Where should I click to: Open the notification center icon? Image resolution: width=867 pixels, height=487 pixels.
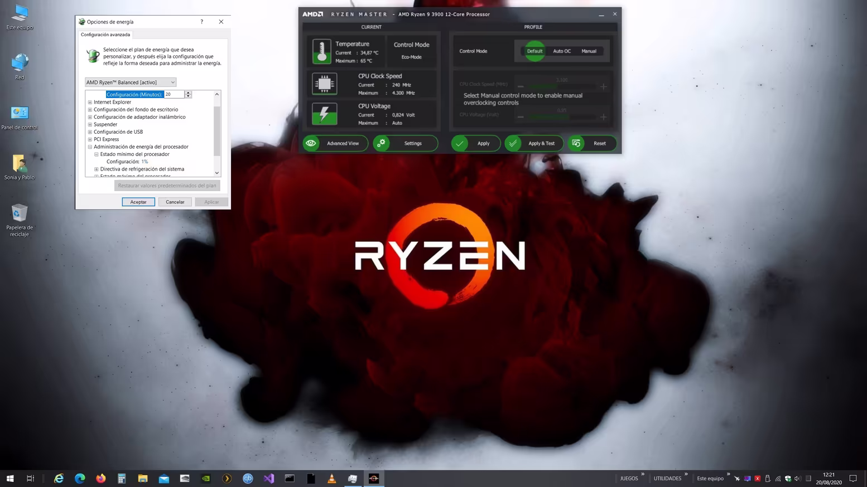point(853,479)
